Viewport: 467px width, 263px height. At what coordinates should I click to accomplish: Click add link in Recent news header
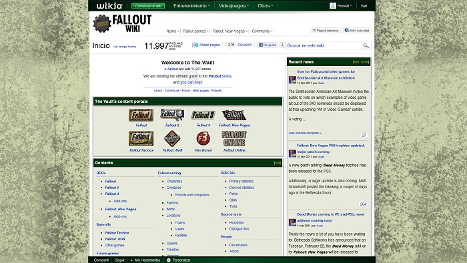[356, 62]
